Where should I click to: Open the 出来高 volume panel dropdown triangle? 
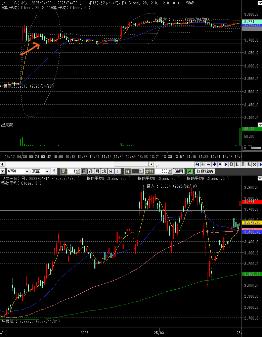coord(260,125)
